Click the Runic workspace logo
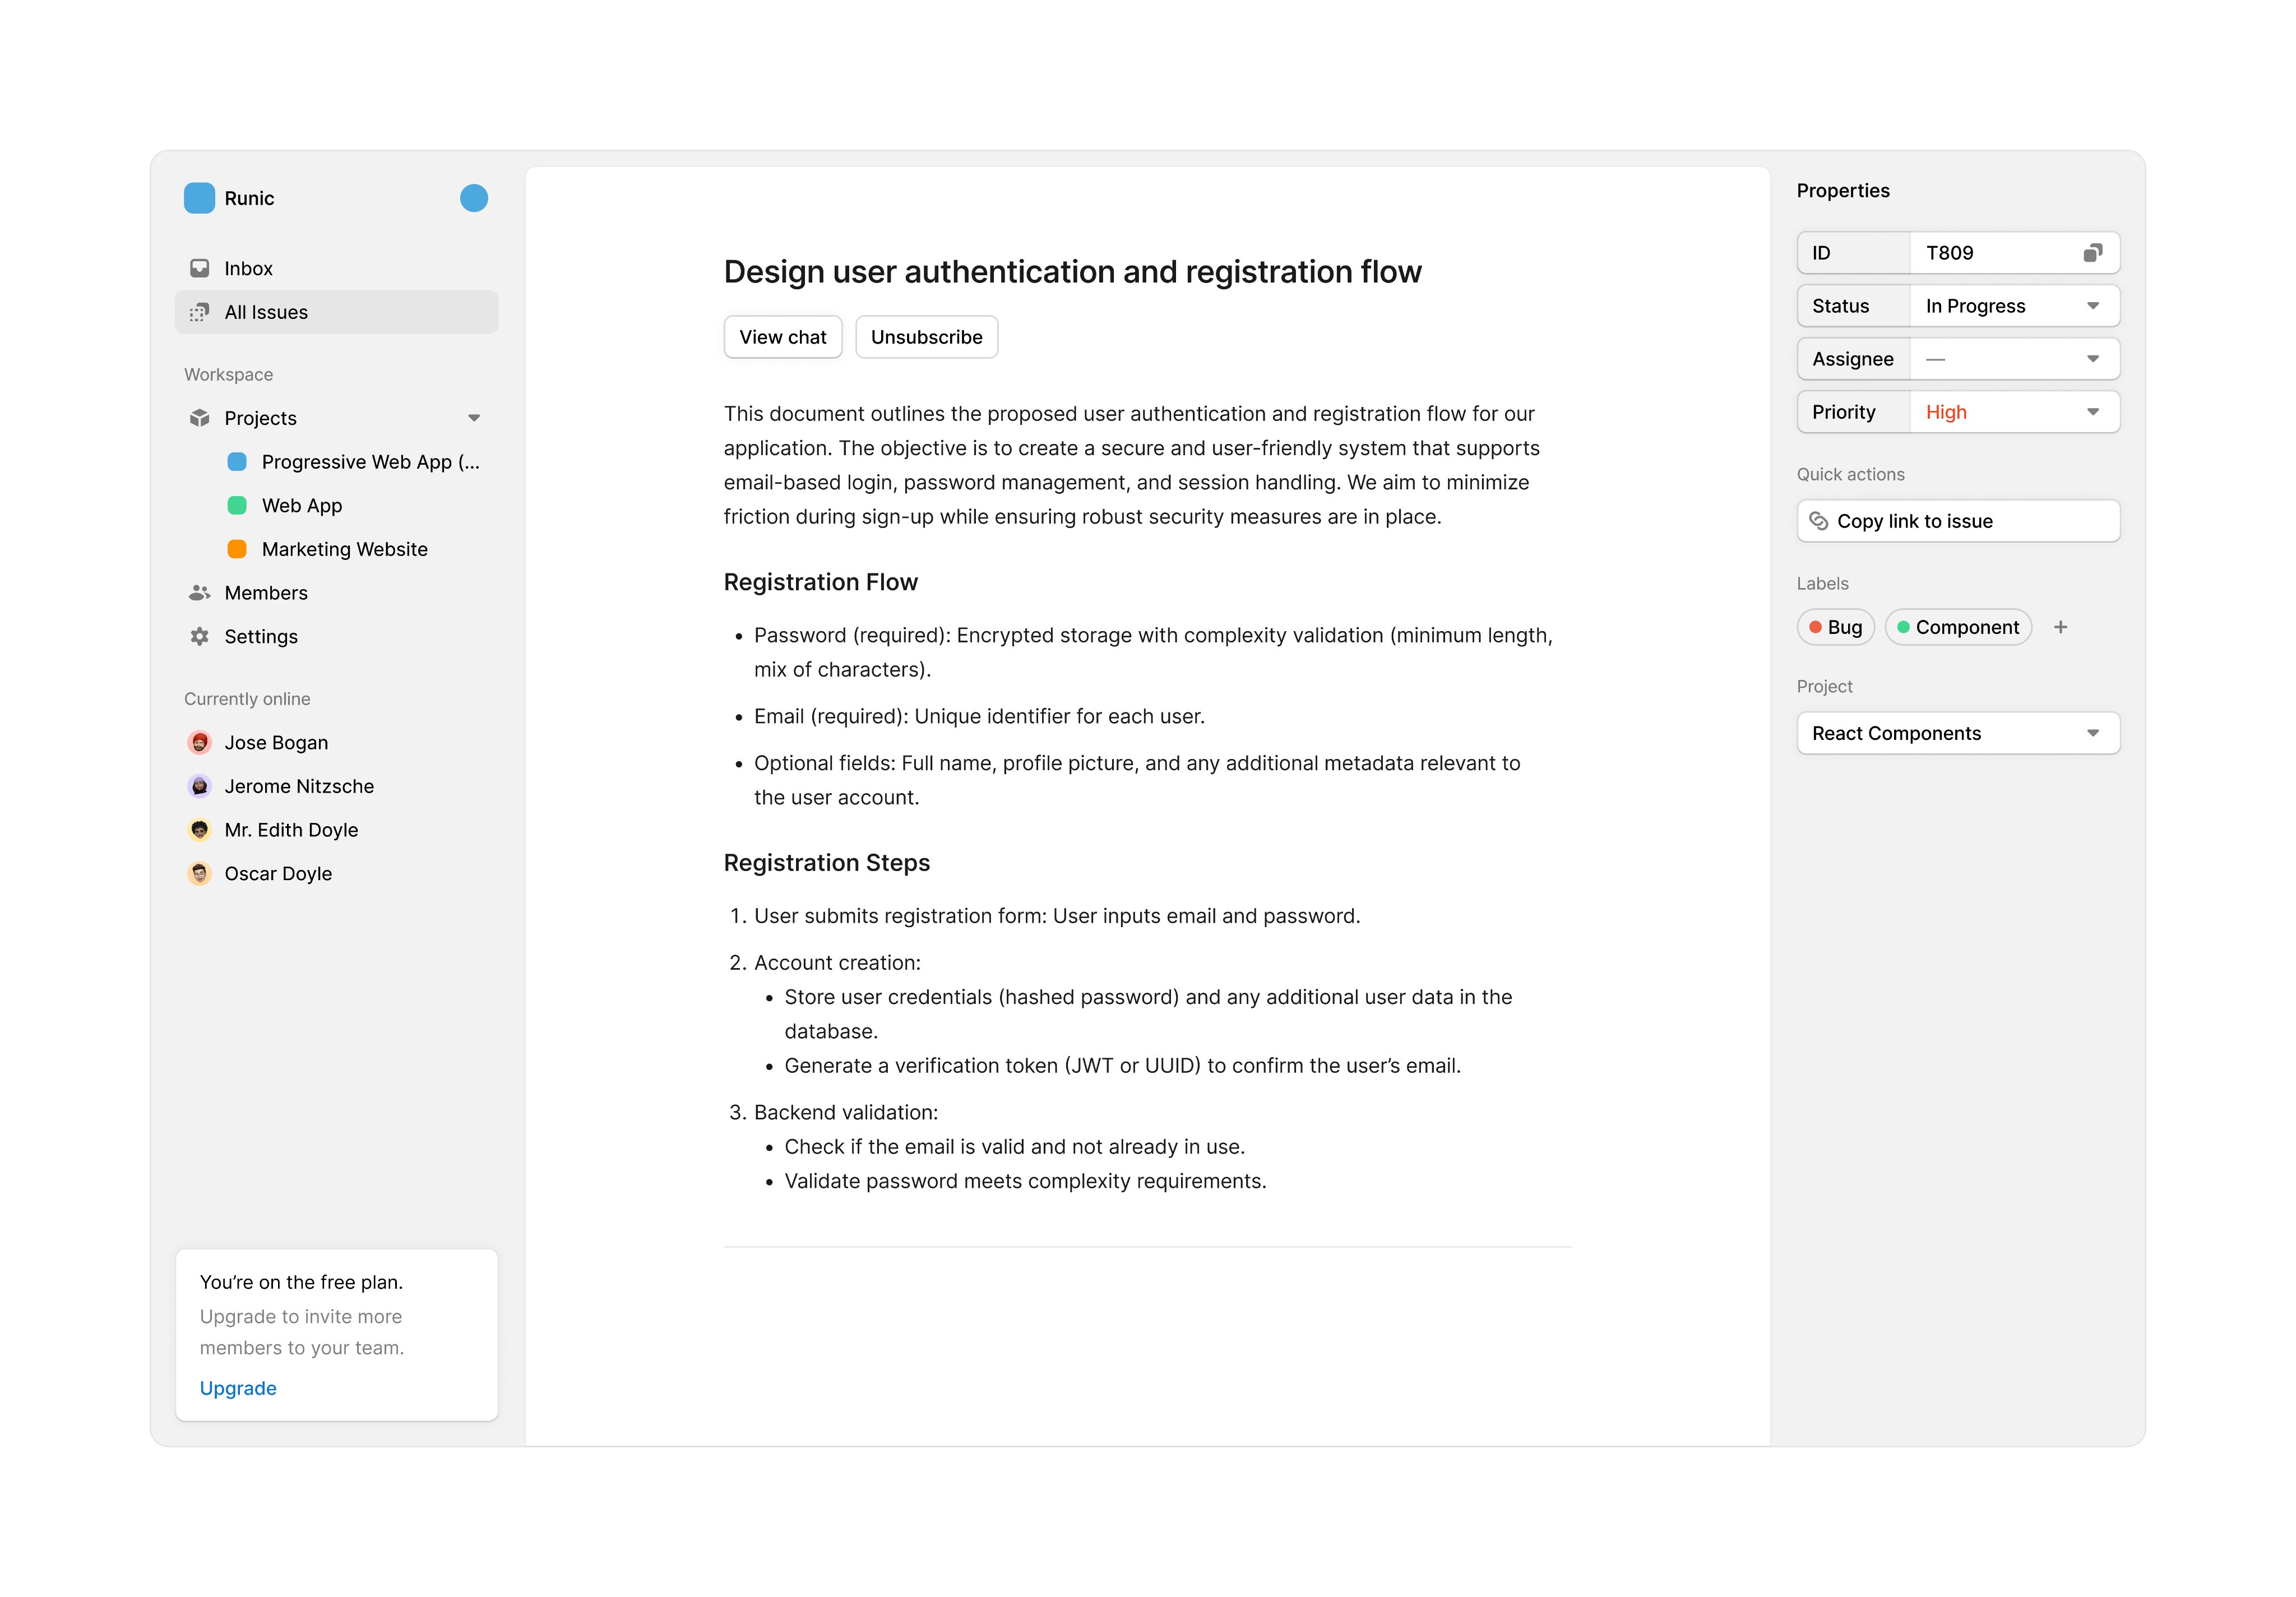 199,198
